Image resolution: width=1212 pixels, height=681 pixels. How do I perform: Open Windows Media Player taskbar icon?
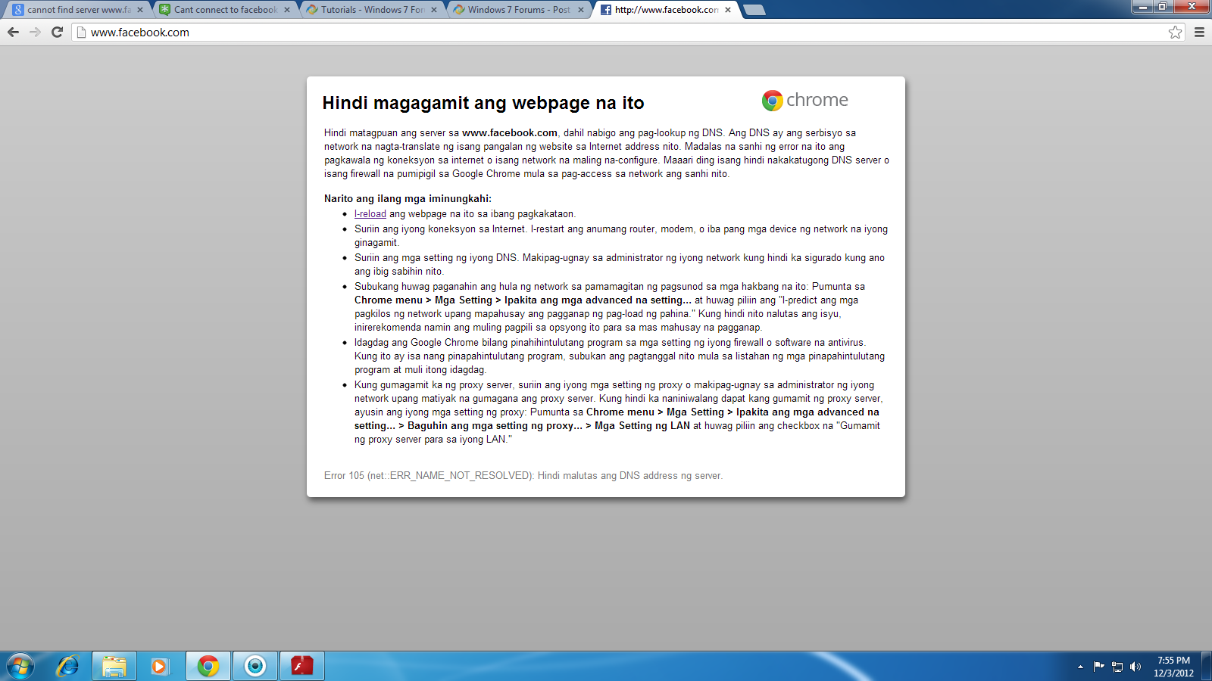[x=159, y=667]
